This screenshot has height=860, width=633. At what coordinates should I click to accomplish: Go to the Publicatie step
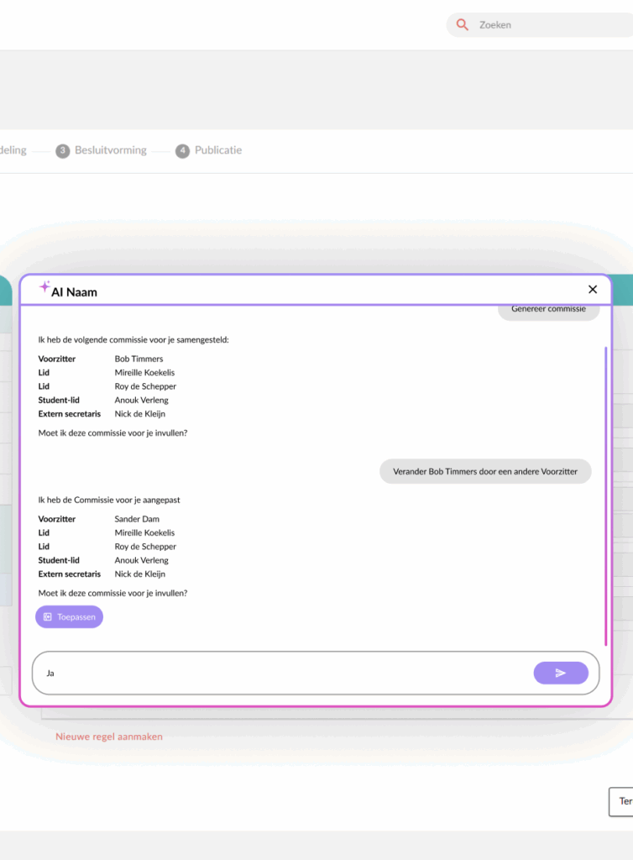coord(218,150)
